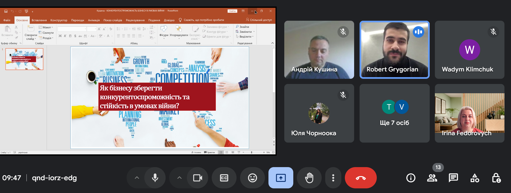The width and height of the screenshot is (511, 193).
Task: Show everyone participants list
Action: point(432,178)
